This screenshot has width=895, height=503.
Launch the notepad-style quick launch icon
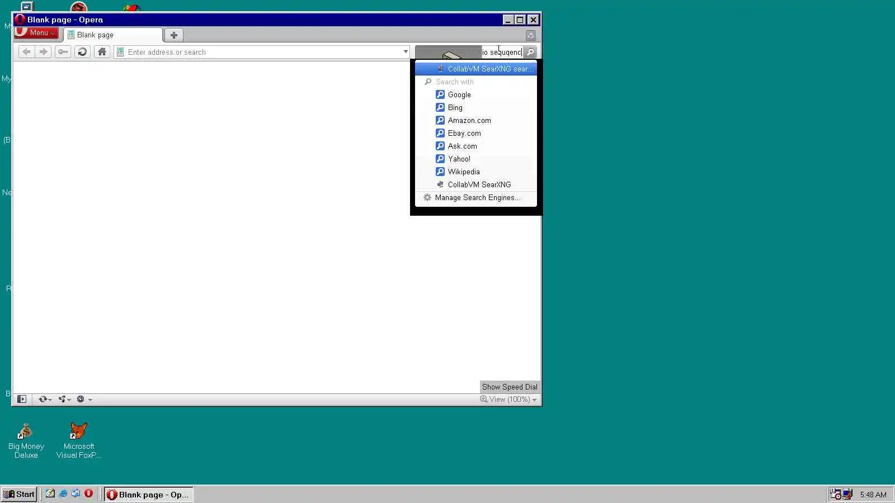(x=50, y=493)
